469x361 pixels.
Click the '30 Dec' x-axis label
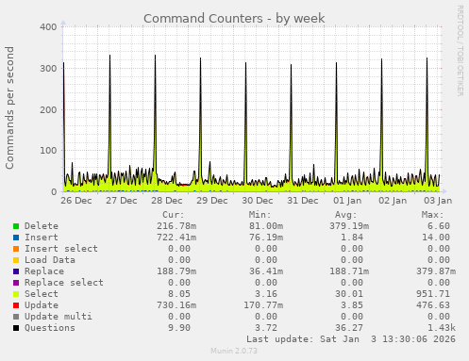click(x=258, y=201)
